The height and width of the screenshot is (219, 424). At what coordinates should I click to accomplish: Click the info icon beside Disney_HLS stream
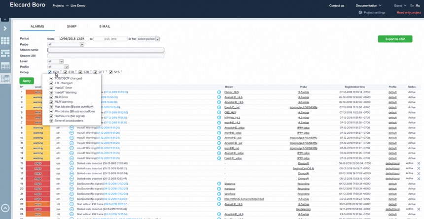click(219, 92)
